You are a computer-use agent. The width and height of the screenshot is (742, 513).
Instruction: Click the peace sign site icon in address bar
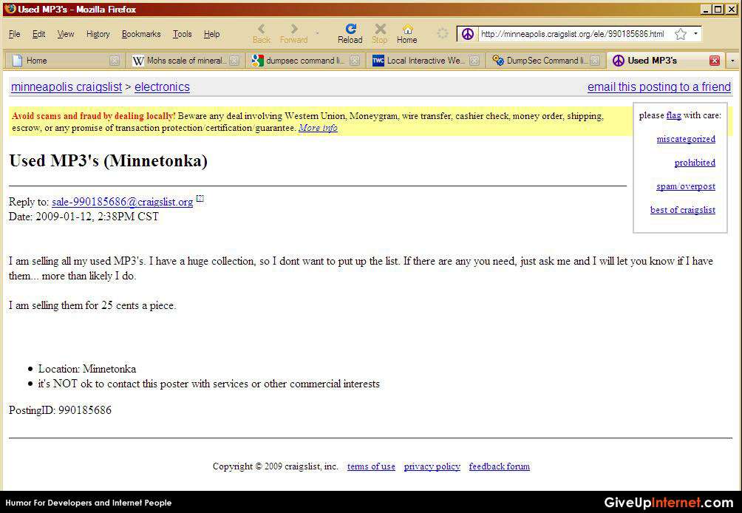[468, 34]
